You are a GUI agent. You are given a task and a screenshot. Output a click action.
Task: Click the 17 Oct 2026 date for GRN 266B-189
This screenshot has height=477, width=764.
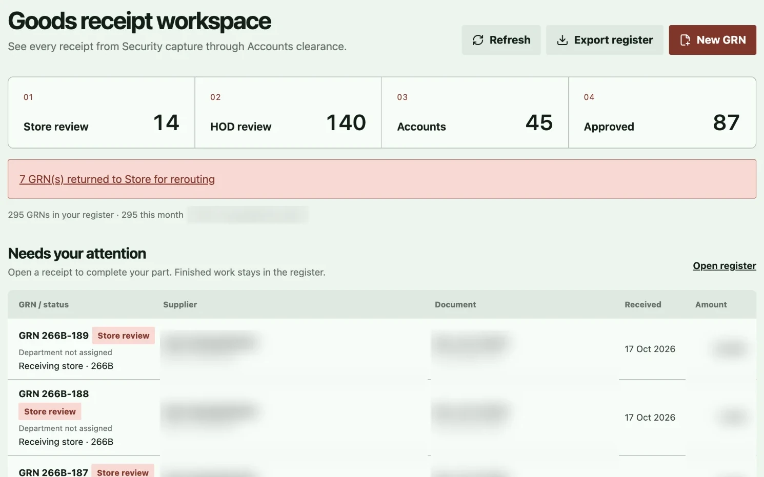click(x=650, y=349)
